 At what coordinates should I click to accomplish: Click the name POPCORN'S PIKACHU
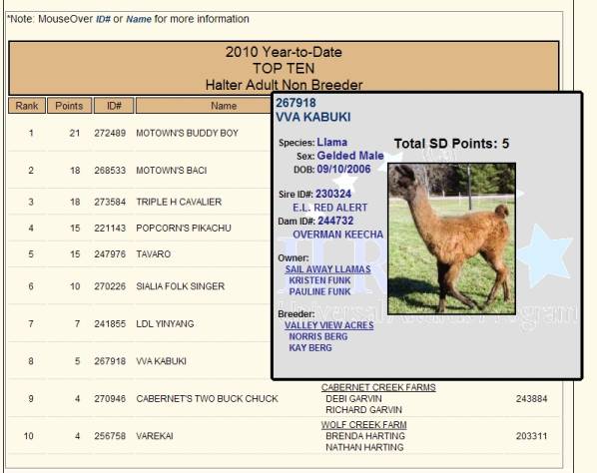[184, 228]
